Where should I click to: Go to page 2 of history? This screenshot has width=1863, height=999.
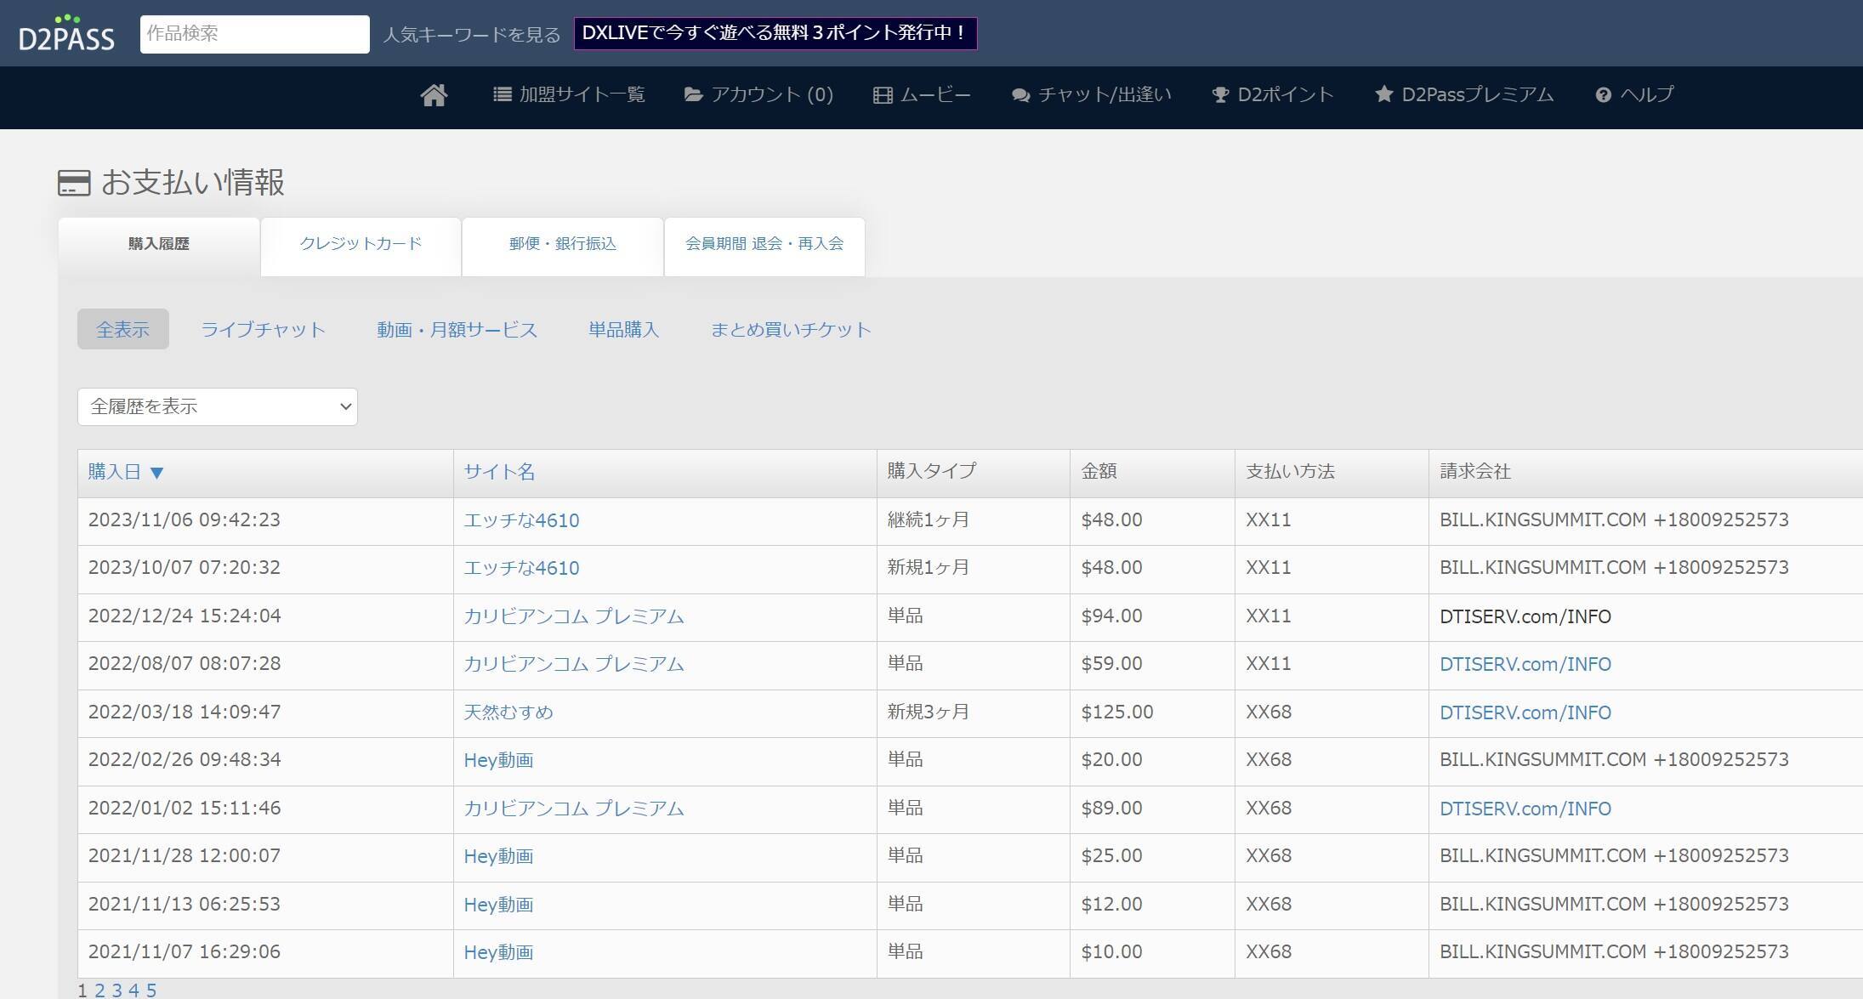pyautogui.click(x=99, y=990)
